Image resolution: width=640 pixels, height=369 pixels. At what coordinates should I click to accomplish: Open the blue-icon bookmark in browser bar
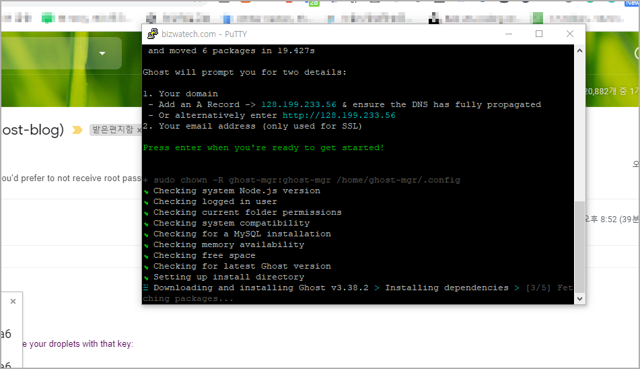[x=227, y=18]
